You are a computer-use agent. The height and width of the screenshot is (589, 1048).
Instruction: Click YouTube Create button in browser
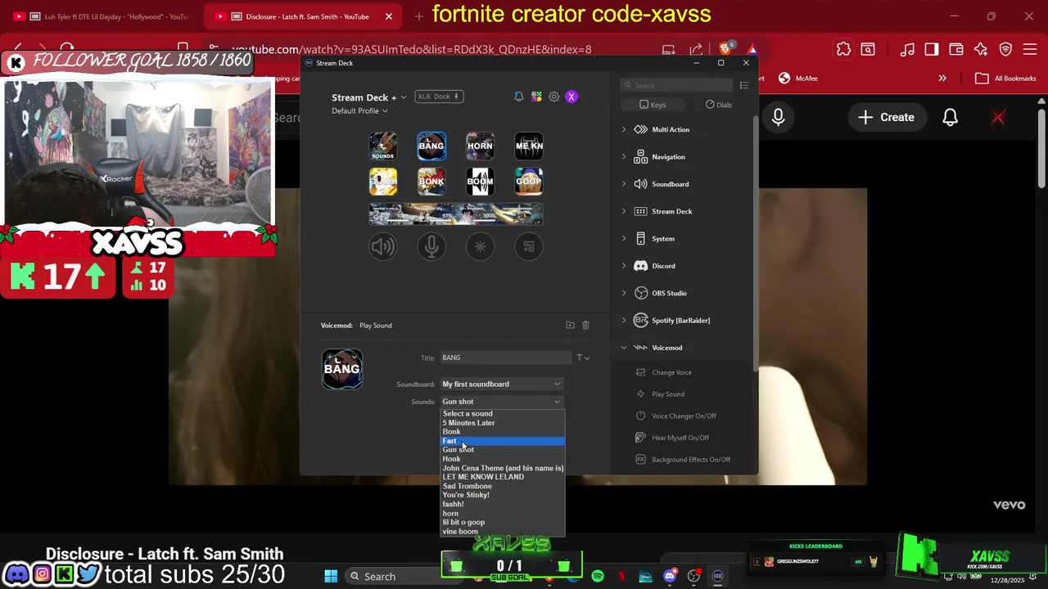click(x=886, y=117)
